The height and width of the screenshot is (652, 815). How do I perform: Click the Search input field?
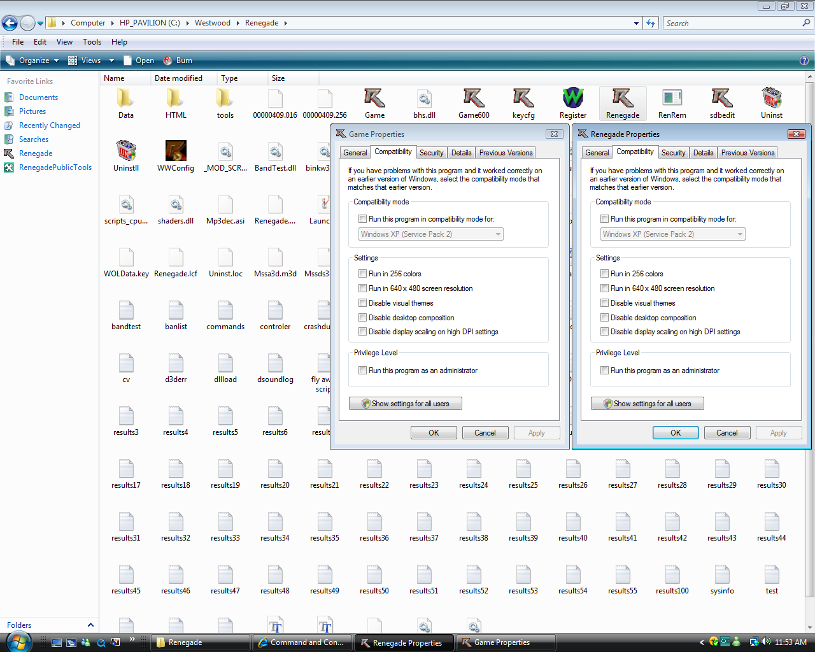pos(732,24)
